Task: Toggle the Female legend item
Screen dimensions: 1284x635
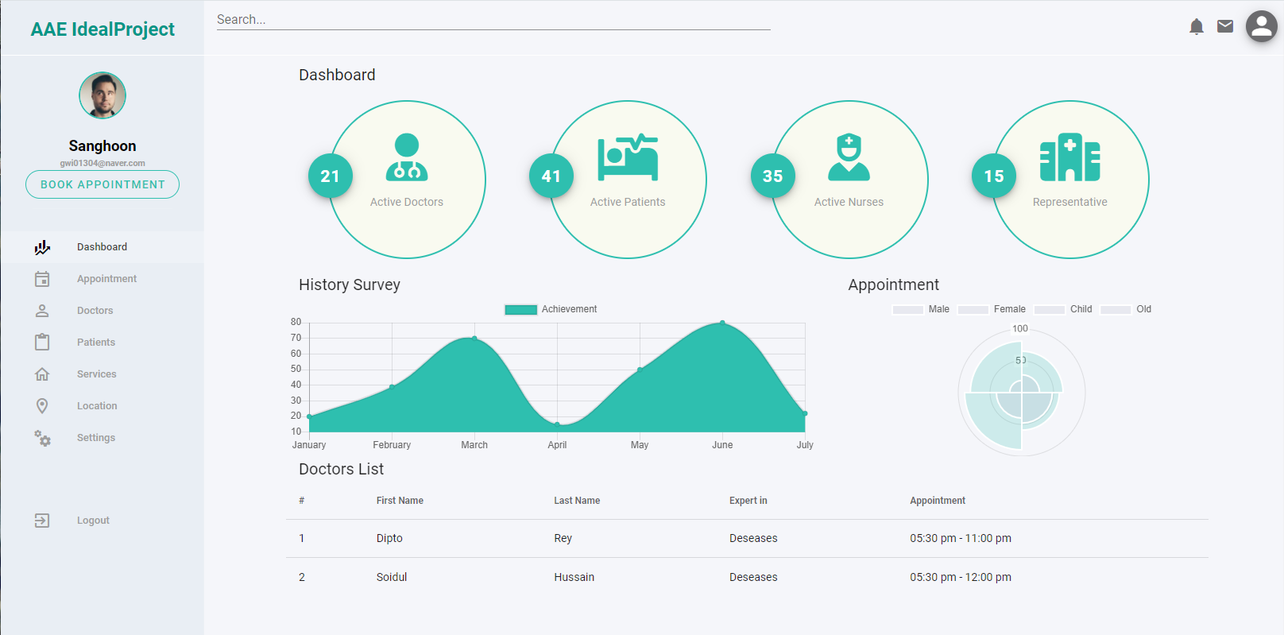Action: pos(992,310)
